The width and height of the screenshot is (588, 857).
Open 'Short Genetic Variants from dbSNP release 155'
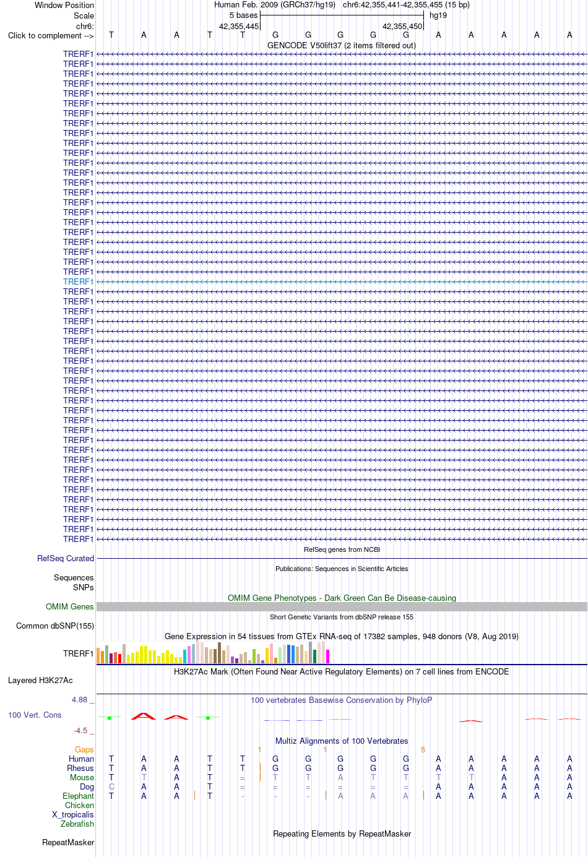click(342, 617)
